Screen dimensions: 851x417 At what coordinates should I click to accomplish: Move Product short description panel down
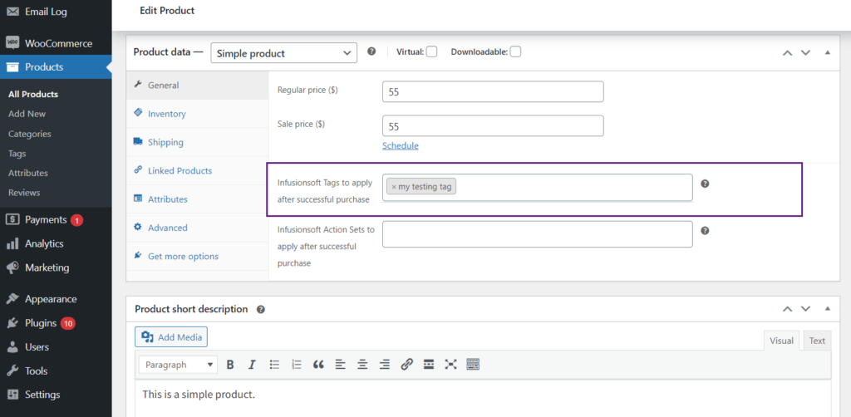(805, 309)
